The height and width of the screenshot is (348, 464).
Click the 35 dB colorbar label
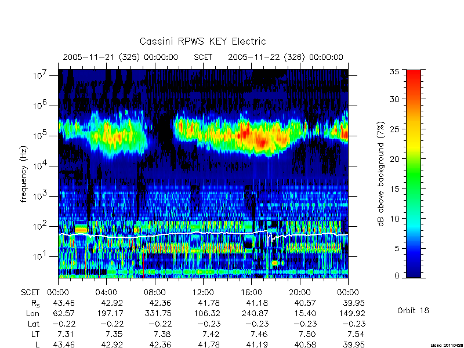pyautogui.click(x=395, y=72)
